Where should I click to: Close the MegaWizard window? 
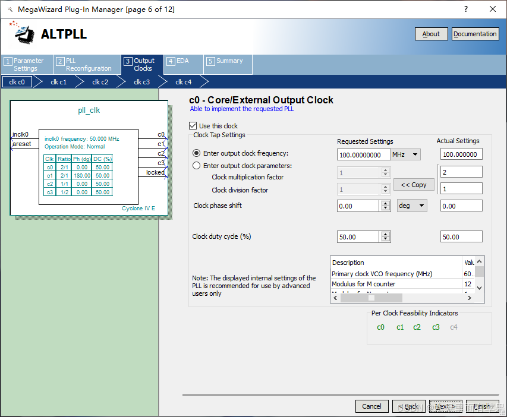[493, 9]
